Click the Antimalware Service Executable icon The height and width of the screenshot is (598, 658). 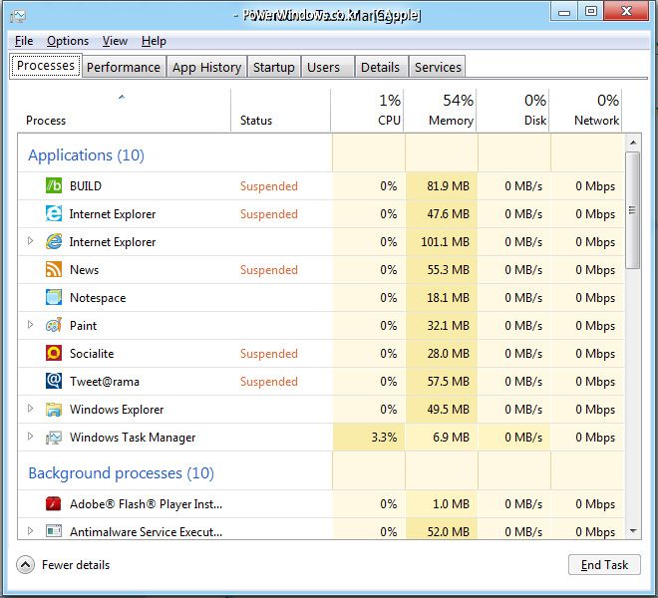click(x=54, y=531)
